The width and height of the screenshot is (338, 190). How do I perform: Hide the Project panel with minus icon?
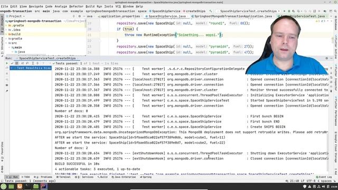coord(84,16)
